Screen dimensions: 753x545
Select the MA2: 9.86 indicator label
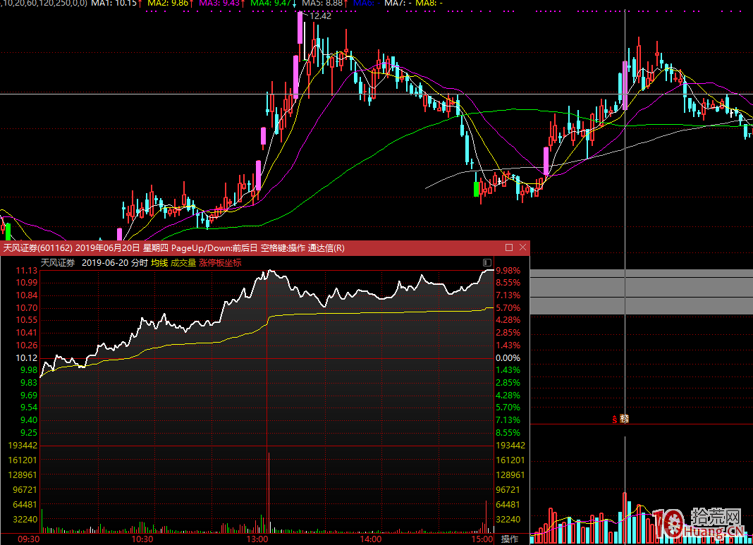click(167, 4)
